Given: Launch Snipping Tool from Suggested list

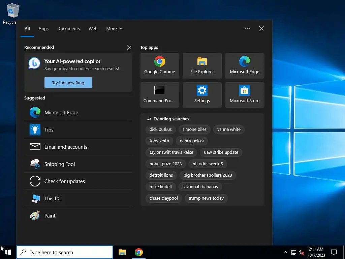Looking at the screenshot, I should click(x=78, y=164).
